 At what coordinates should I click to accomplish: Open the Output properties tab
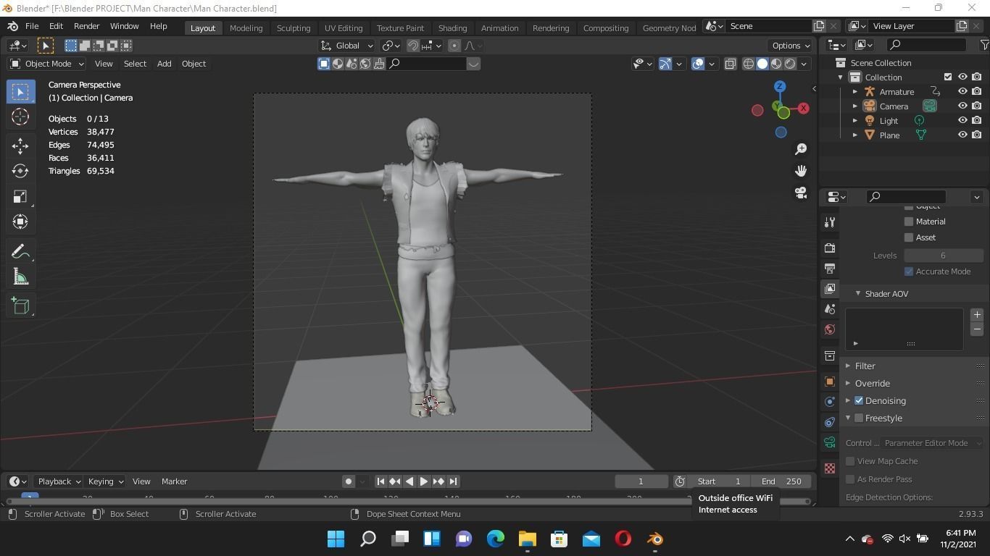(830, 269)
